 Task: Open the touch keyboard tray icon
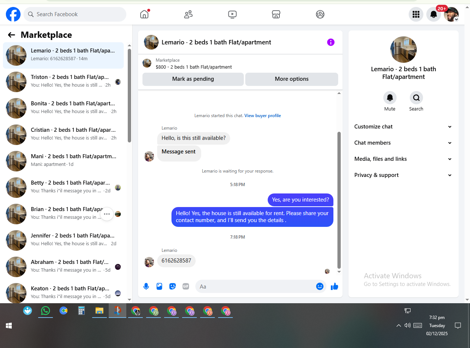pyautogui.click(x=417, y=325)
